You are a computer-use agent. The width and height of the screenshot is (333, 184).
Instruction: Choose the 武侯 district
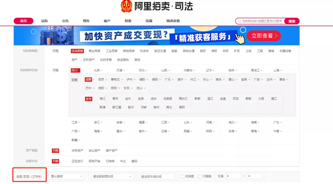(141, 99)
